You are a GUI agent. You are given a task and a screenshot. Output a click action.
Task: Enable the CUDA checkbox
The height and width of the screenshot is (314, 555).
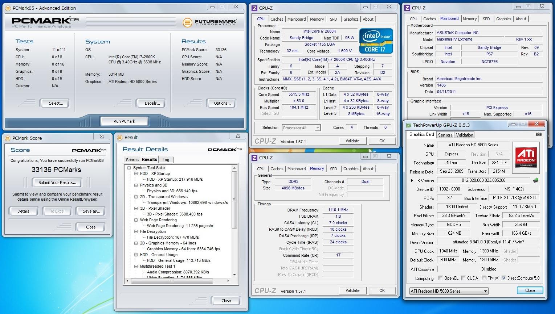(464, 278)
